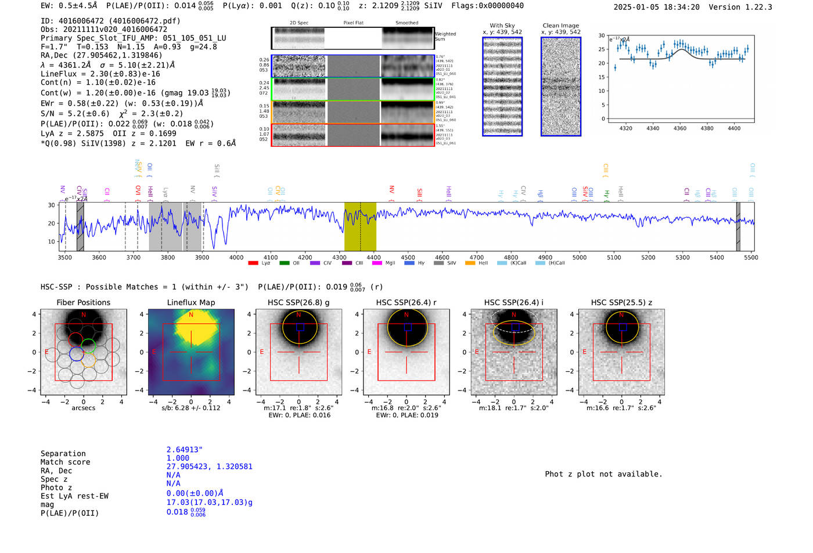Click the Smoothed column header
Image resolution: width=813 pixels, height=553 pixels.
pyautogui.click(x=407, y=23)
